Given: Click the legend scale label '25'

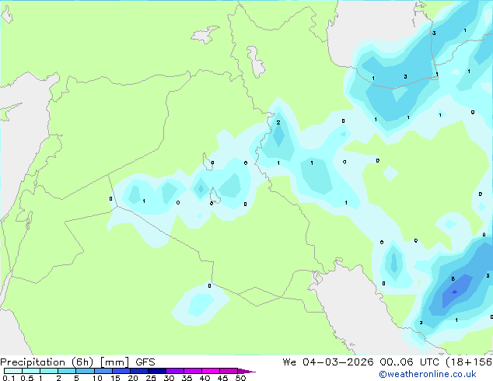Looking at the screenshot, I should [x=151, y=378].
